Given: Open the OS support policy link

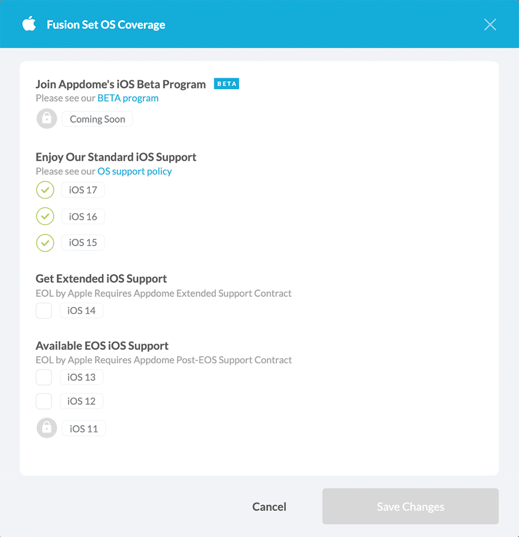Looking at the screenshot, I should tap(134, 171).
